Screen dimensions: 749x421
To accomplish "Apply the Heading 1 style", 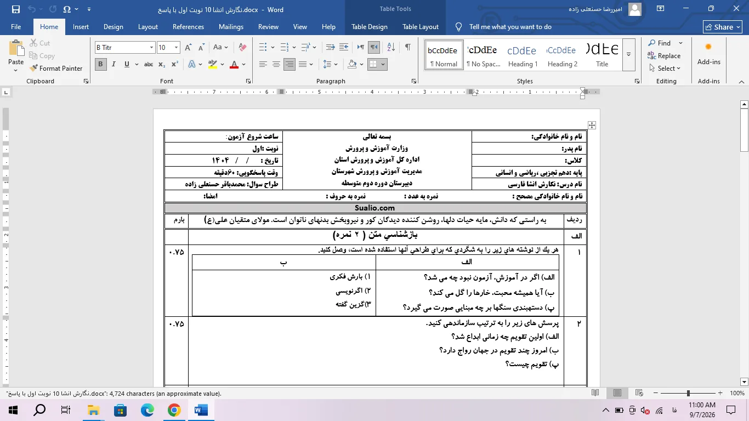I will click(x=523, y=55).
